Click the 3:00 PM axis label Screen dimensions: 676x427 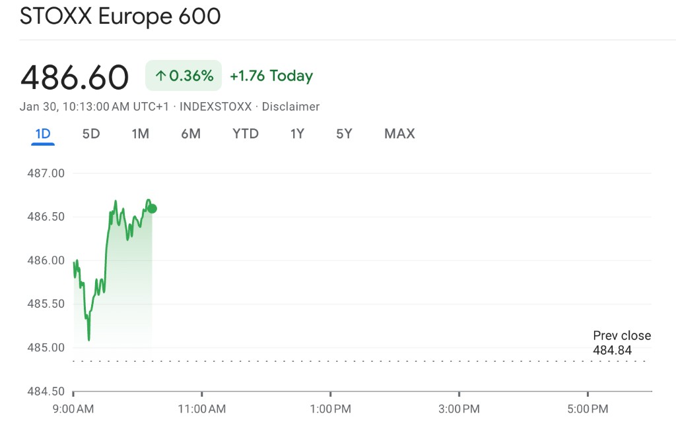tap(459, 409)
